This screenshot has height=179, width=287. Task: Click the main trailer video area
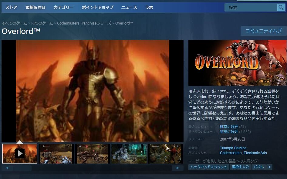(x=93, y=91)
